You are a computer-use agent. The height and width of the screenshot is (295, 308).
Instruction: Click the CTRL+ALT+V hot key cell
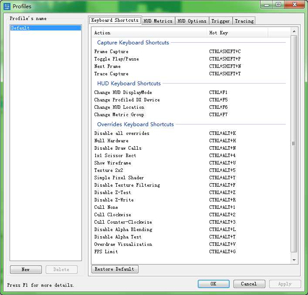222,245
